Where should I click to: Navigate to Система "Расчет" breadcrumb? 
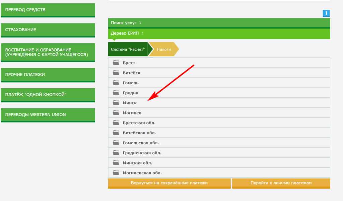point(128,49)
